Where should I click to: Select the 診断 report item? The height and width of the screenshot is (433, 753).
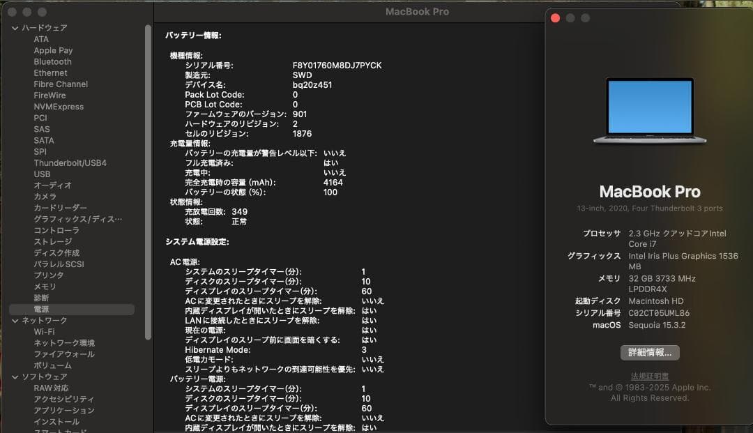[x=40, y=298]
